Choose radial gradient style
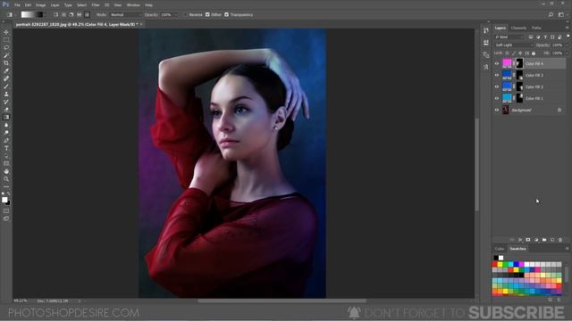This screenshot has height=321, width=572. tap(63, 14)
